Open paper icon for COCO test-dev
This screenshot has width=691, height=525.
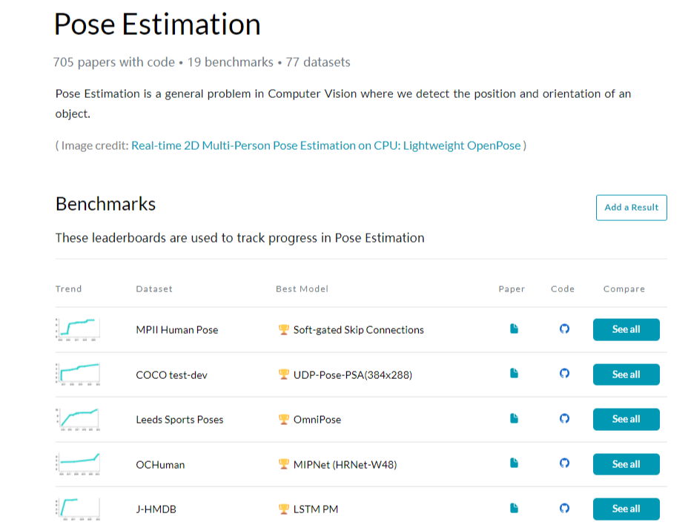click(514, 374)
